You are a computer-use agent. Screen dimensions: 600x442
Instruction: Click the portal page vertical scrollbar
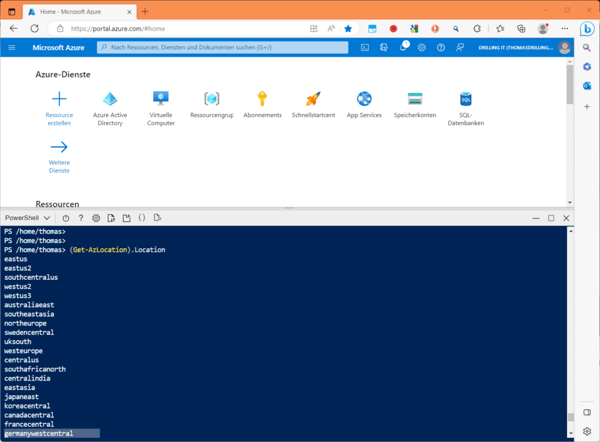click(x=570, y=84)
